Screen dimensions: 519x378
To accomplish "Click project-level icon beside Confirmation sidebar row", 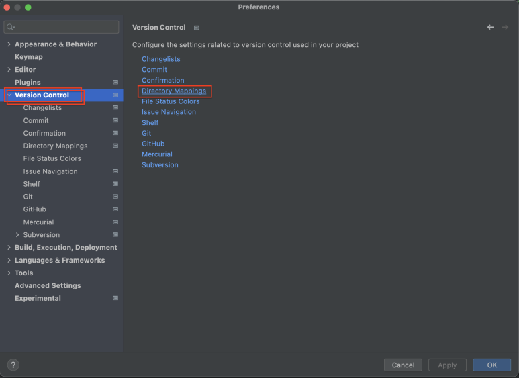I will [x=115, y=133].
